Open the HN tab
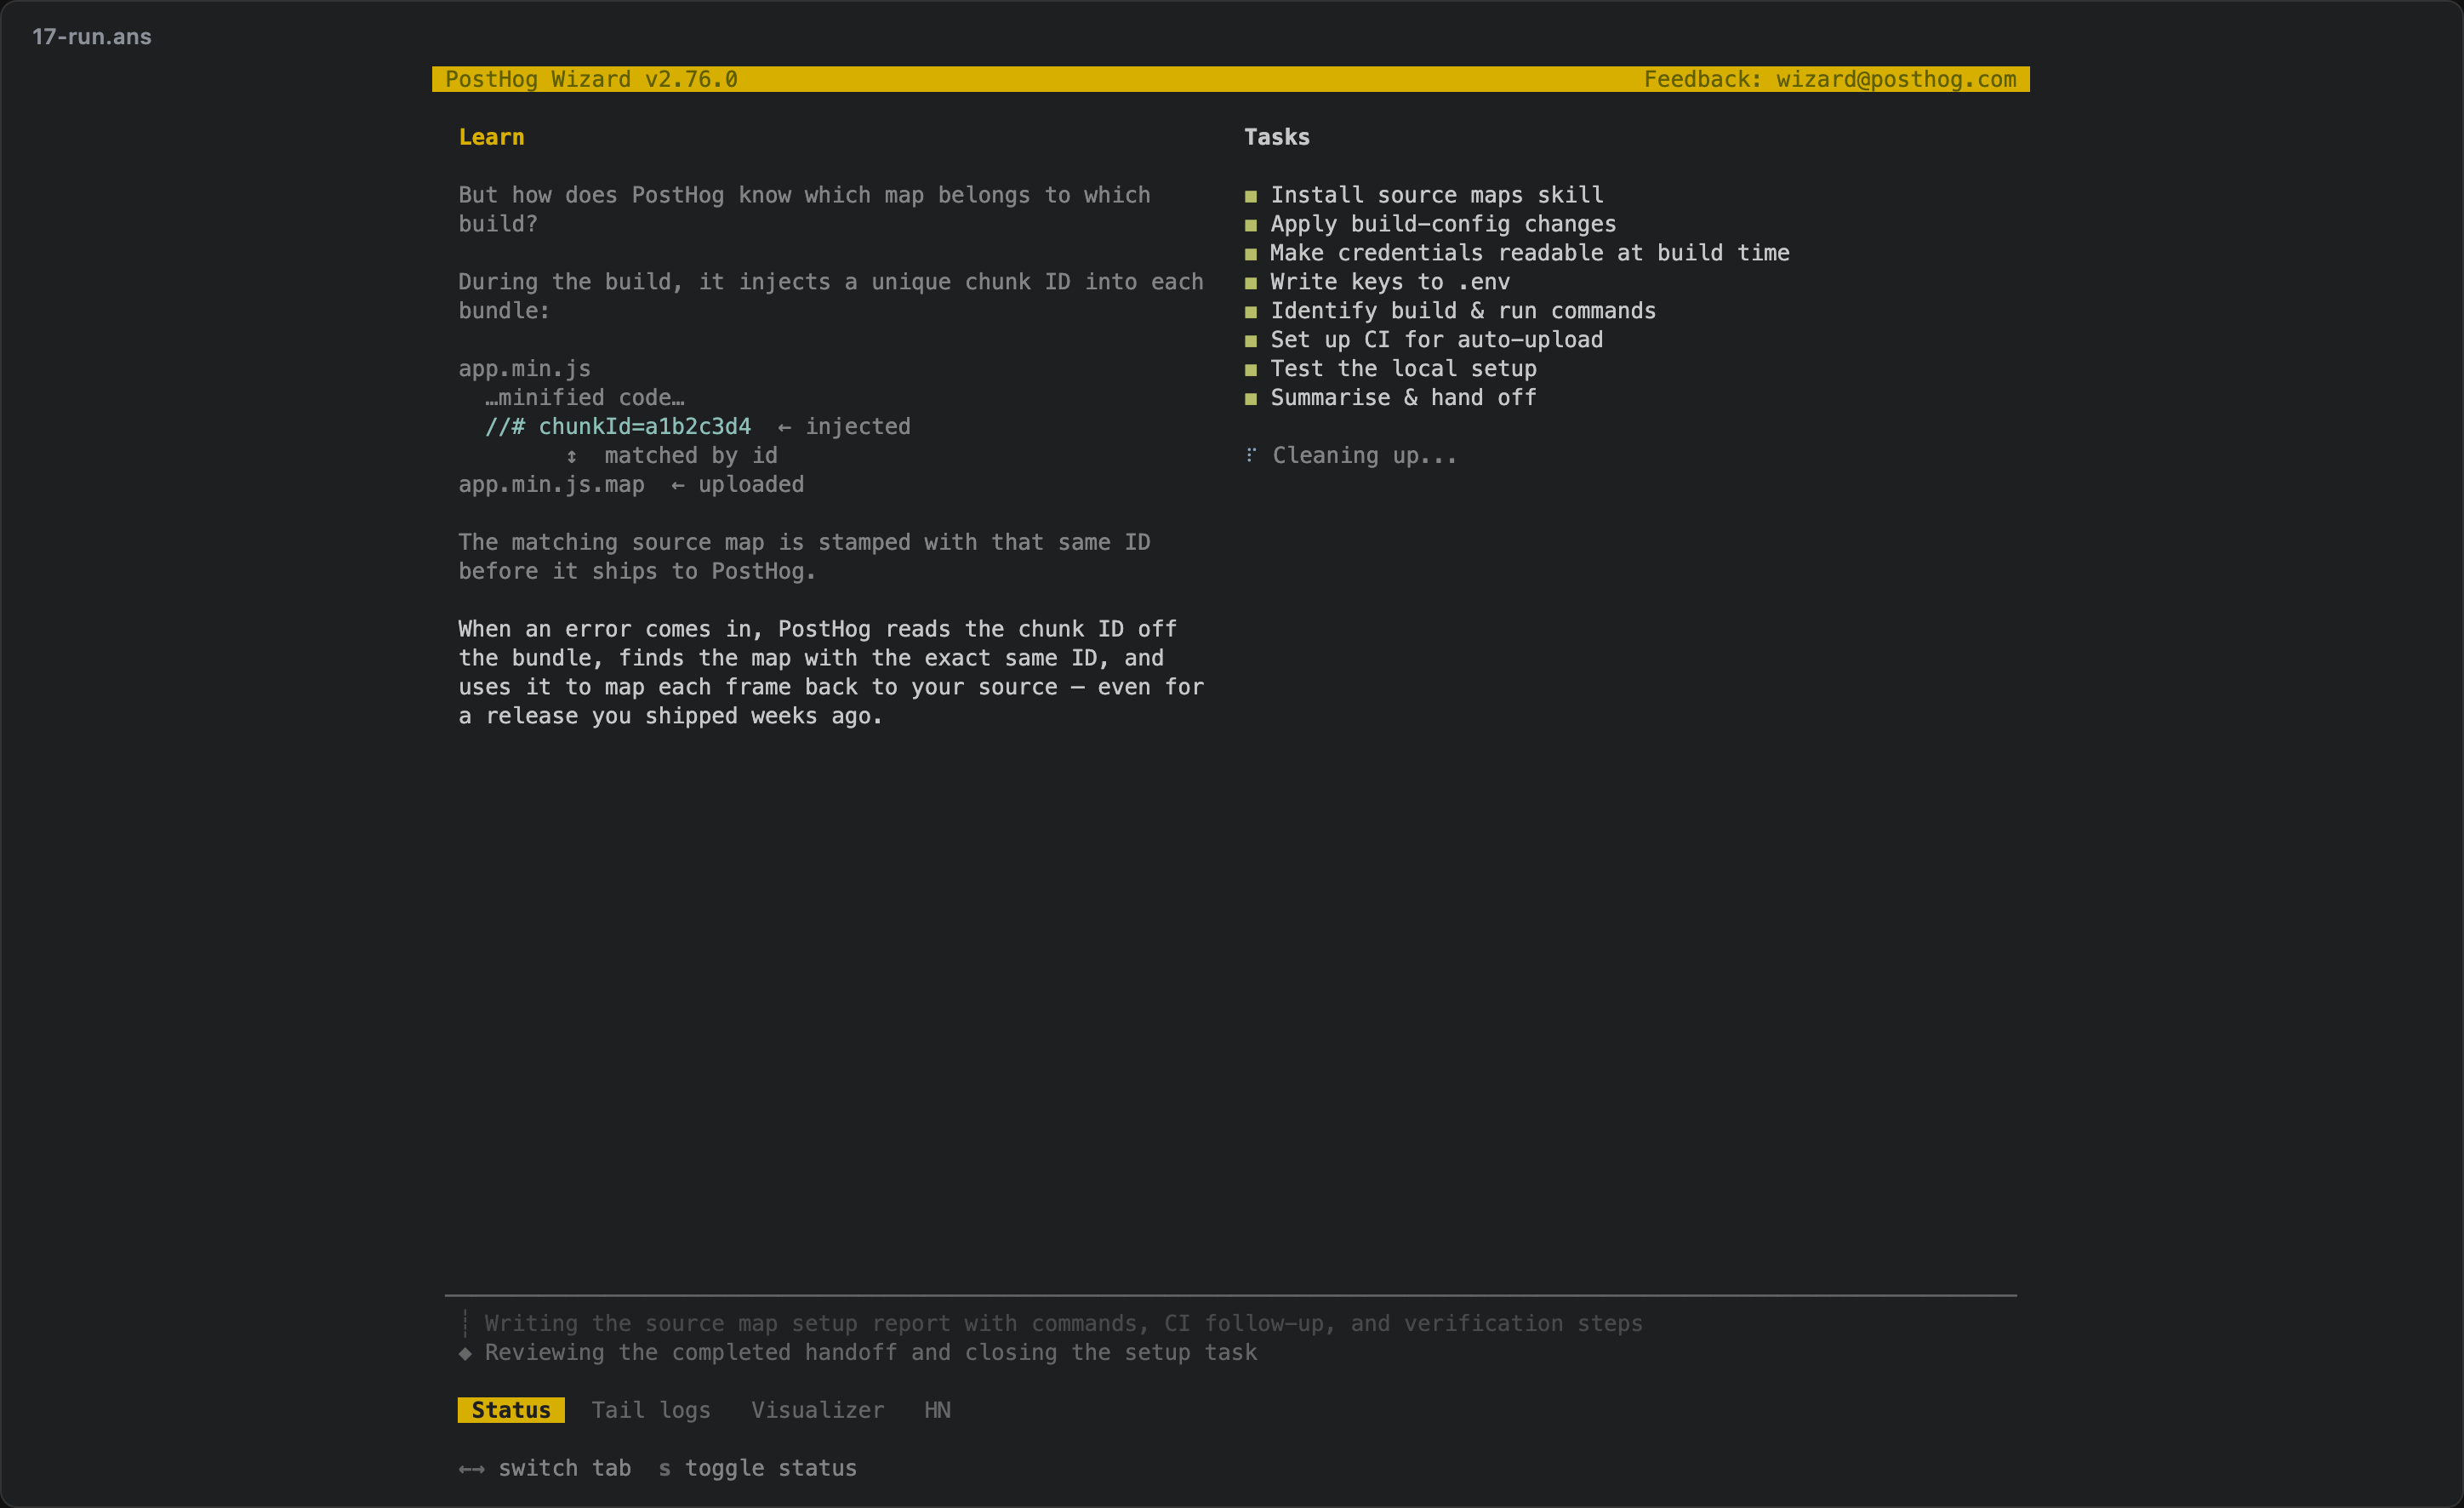The image size is (2464, 1508). [937, 1410]
